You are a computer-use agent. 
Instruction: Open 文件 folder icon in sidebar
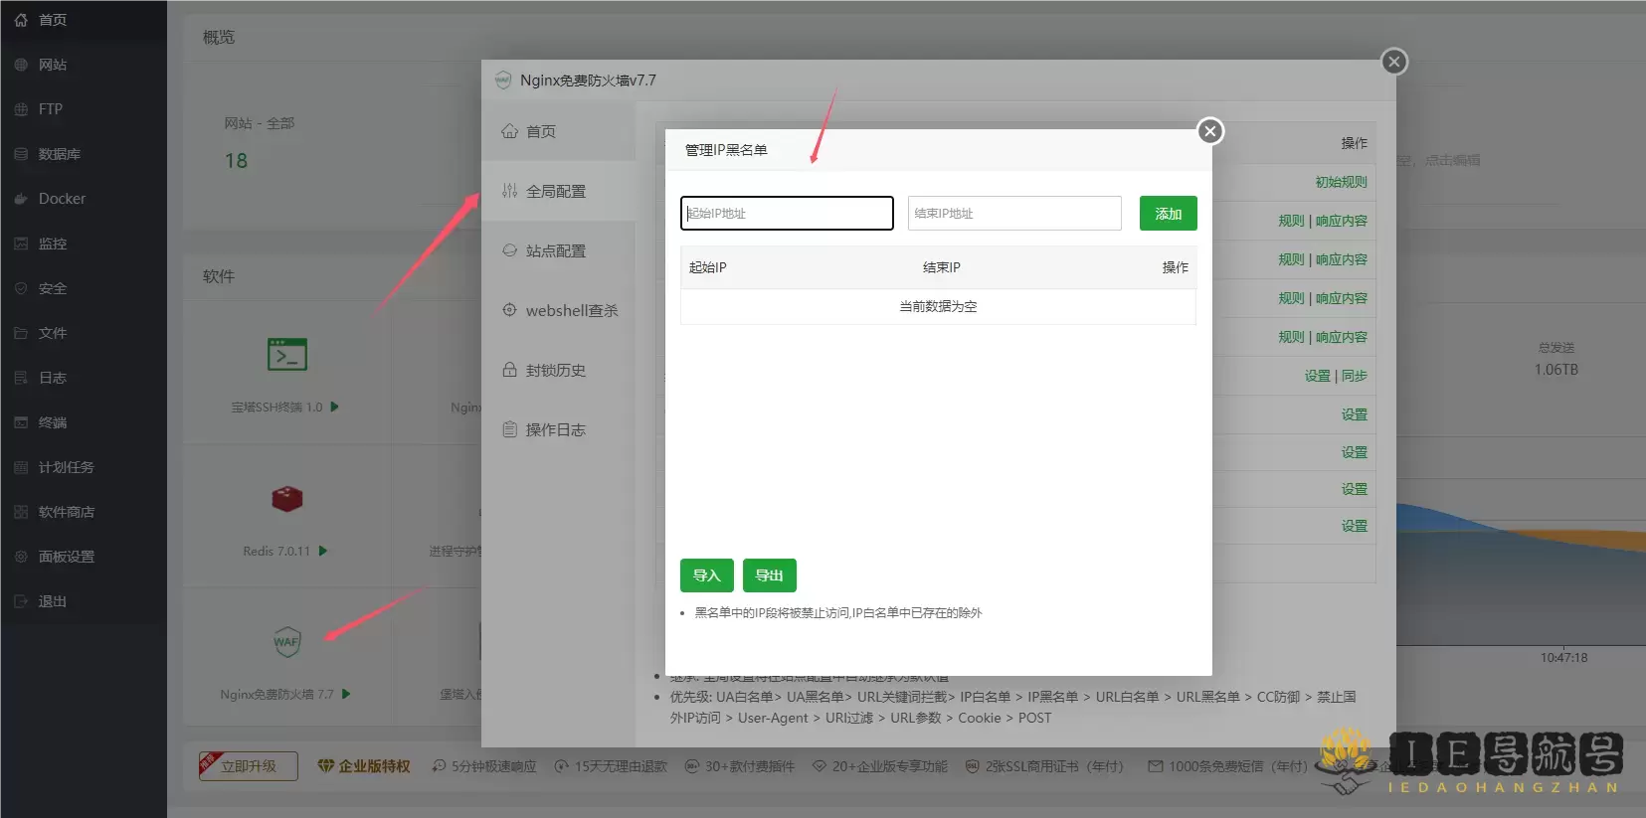tap(21, 333)
